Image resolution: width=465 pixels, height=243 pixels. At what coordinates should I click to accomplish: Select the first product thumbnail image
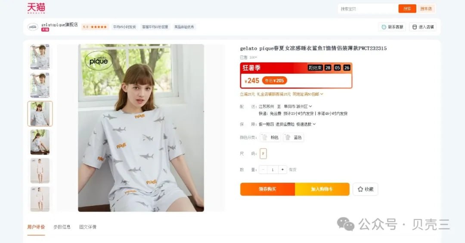(40, 57)
